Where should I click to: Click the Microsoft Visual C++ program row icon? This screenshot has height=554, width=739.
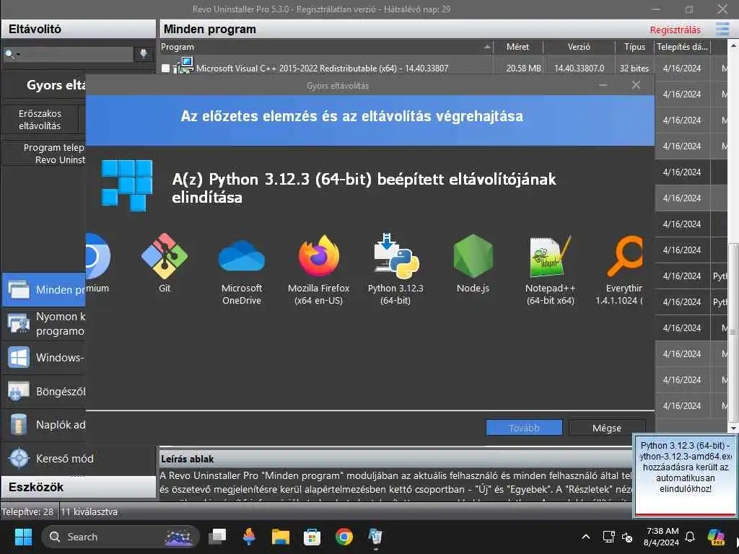(x=184, y=66)
